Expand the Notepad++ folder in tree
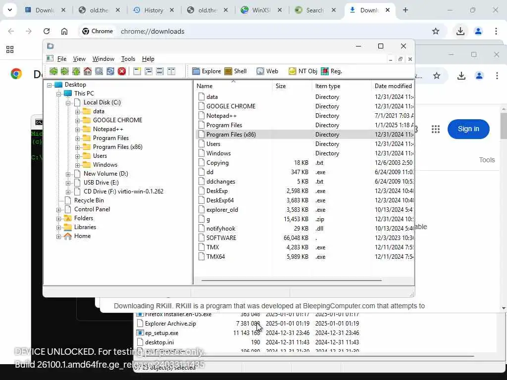 tap(78, 130)
